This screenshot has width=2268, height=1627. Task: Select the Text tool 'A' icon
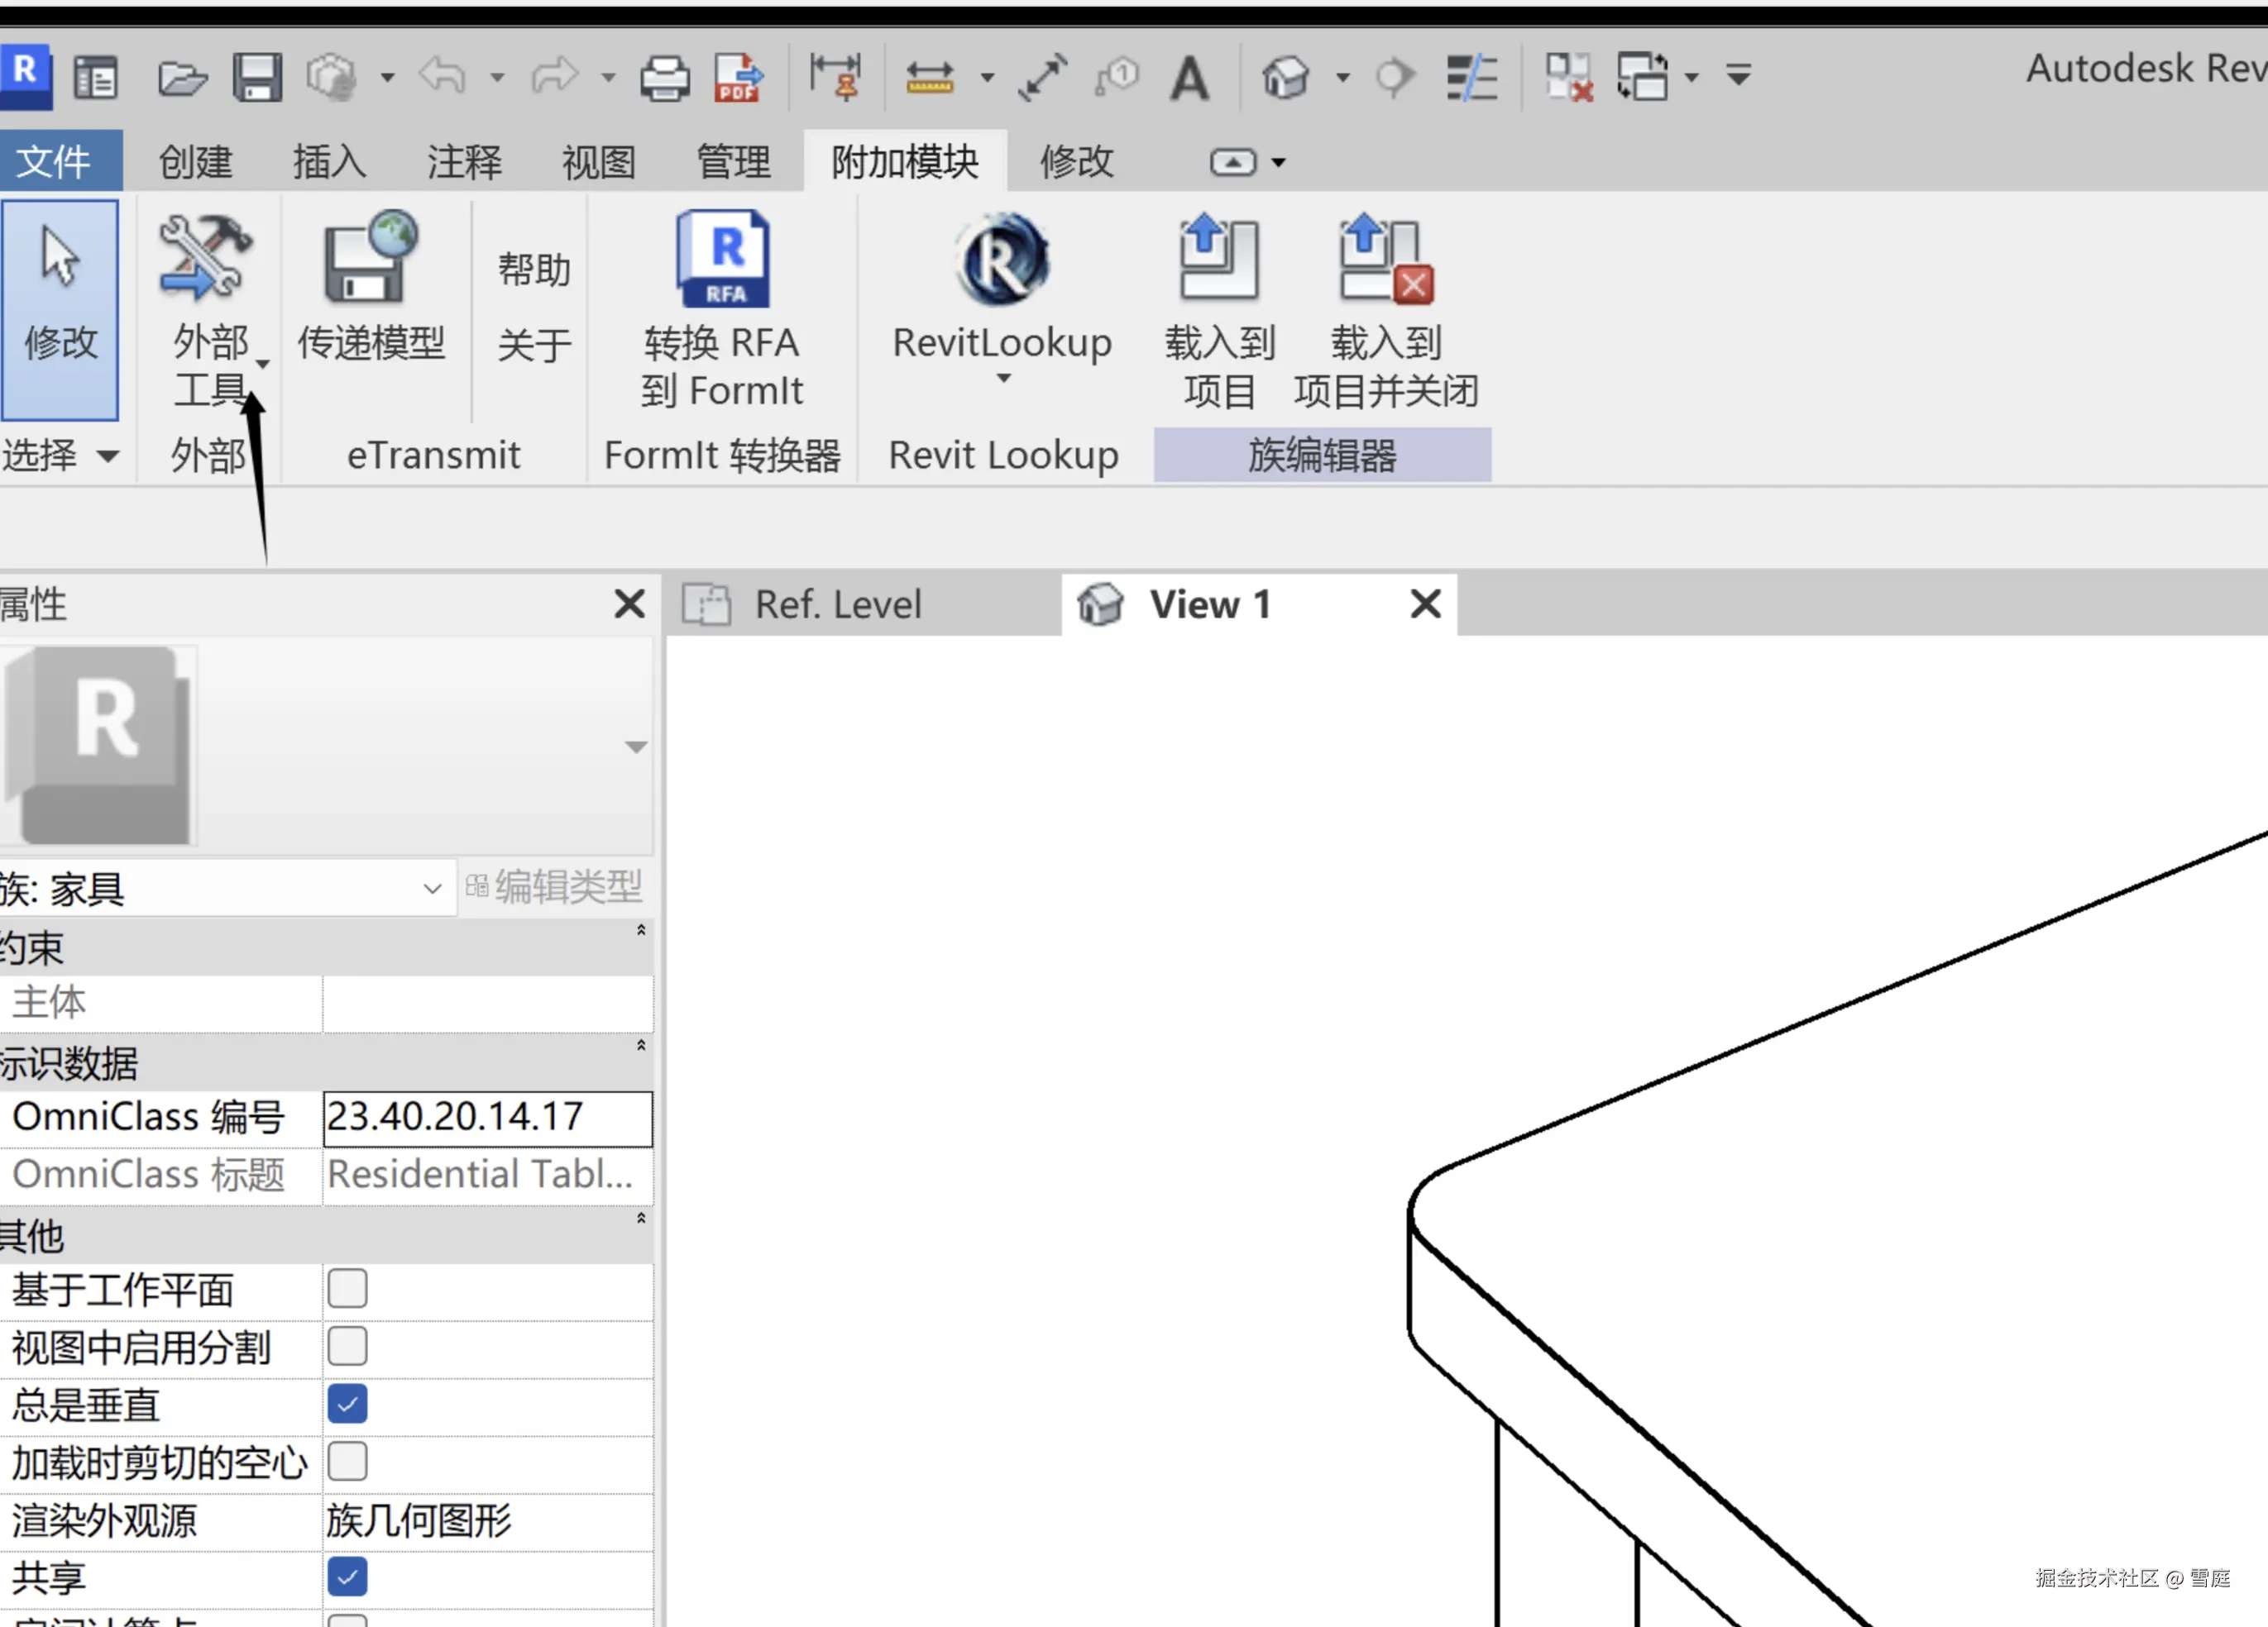1189,77
